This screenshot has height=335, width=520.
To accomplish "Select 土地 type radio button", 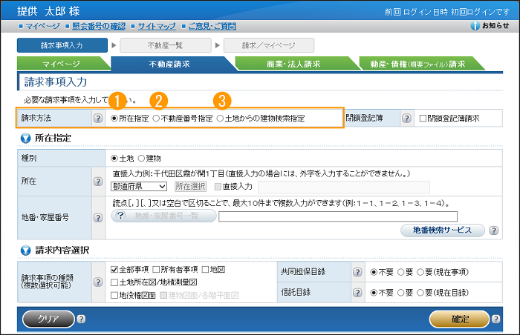I will (114, 159).
